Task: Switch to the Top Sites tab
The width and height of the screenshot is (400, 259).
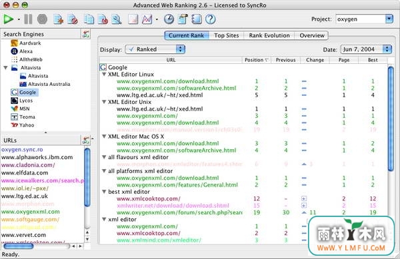Action: tap(227, 35)
